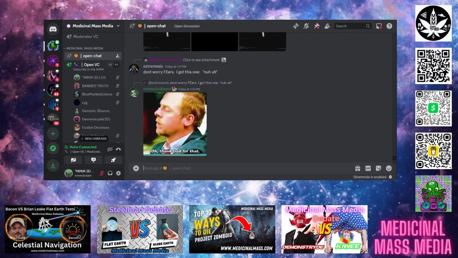Image resolution: width=458 pixels, height=258 pixels.
Task: Click 'Click to see attachment' reply link
Action: pyautogui.click(x=201, y=60)
